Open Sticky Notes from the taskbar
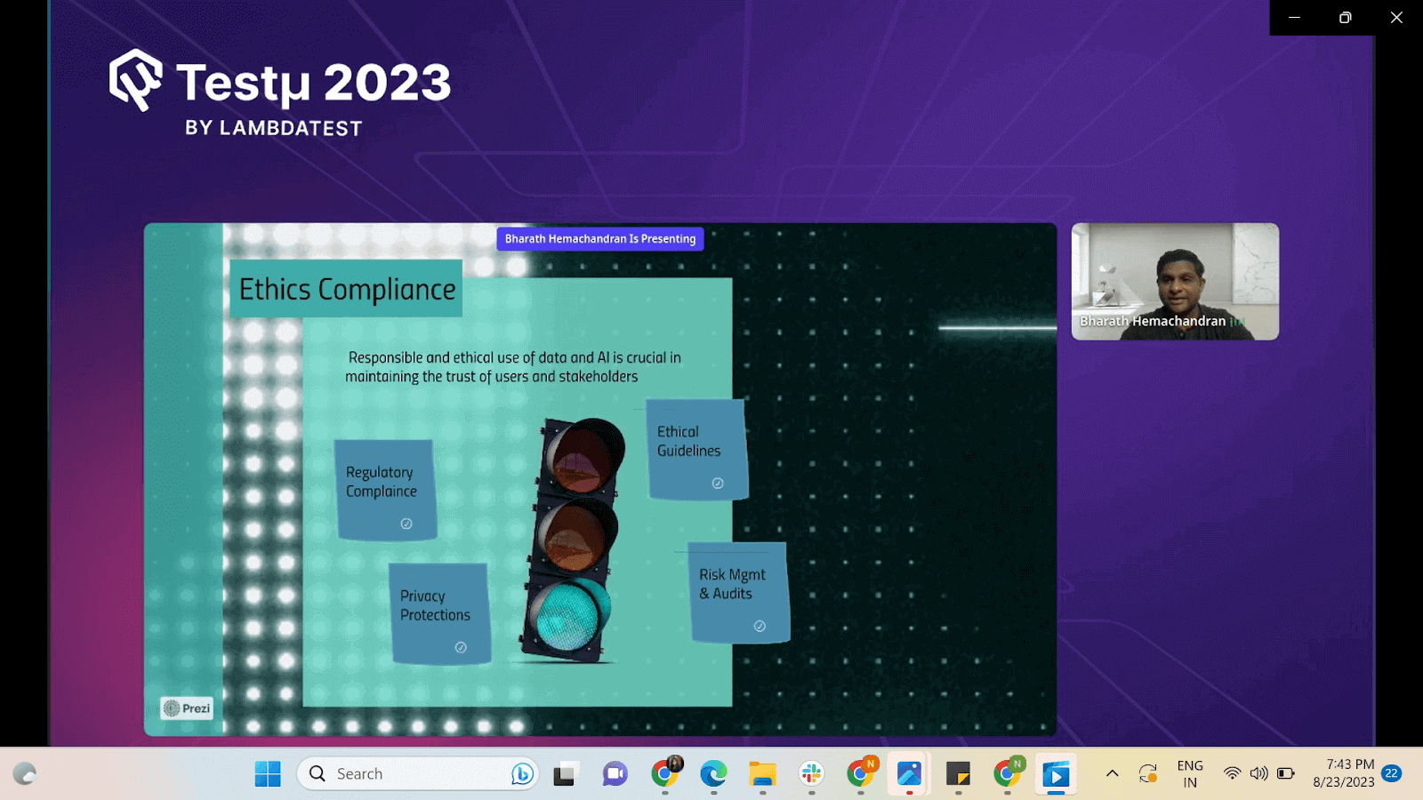Viewport: 1423px width, 800px height. click(x=958, y=774)
